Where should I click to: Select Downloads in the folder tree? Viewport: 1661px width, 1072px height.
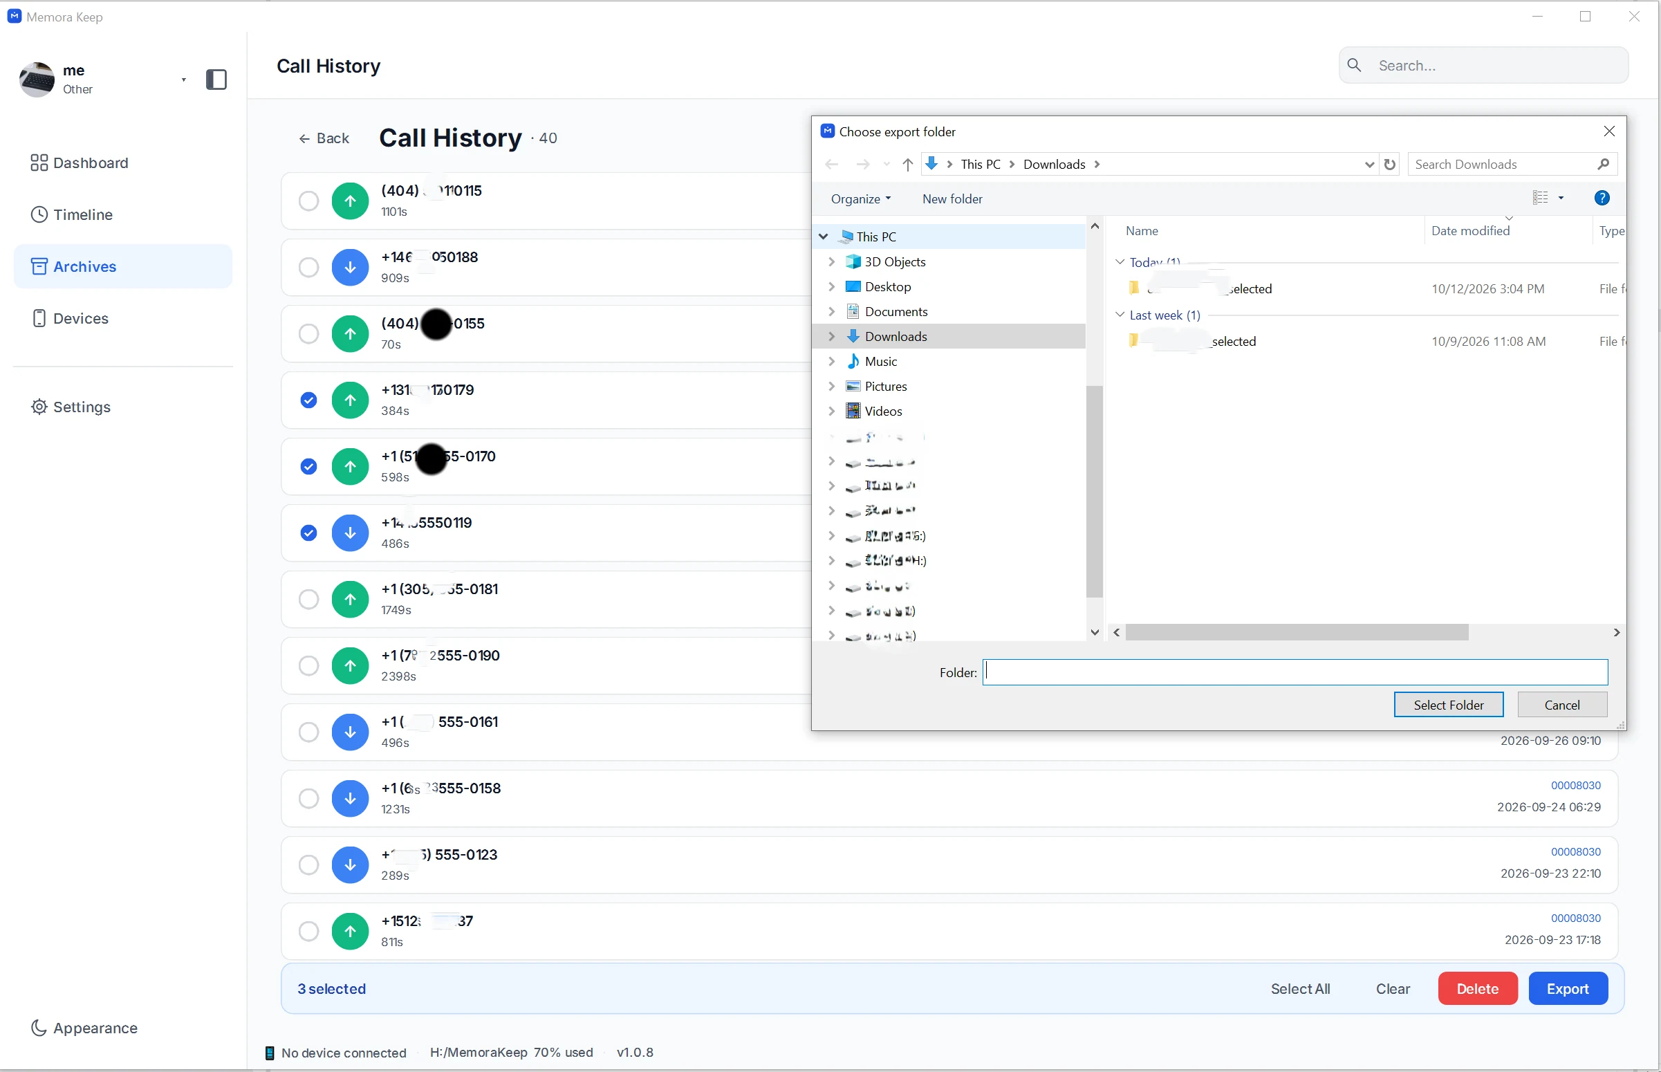(896, 337)
